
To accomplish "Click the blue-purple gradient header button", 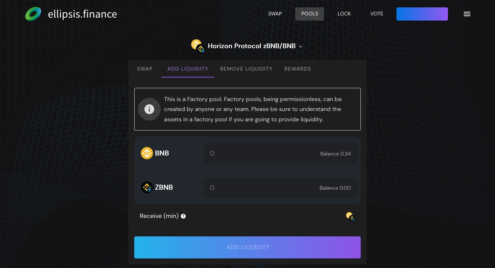I will 422,14.
